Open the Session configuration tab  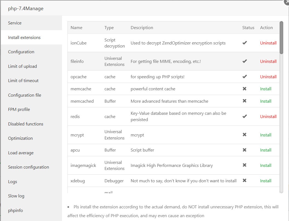29,167
